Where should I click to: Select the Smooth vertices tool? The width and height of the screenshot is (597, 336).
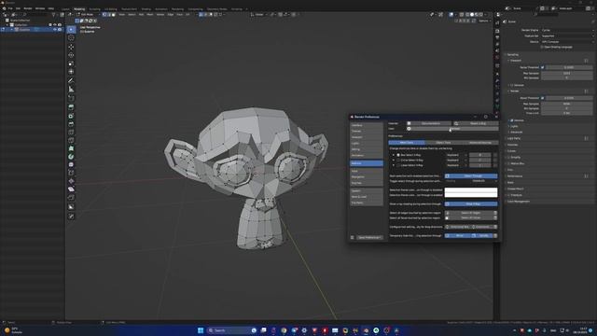coord(71,164)
